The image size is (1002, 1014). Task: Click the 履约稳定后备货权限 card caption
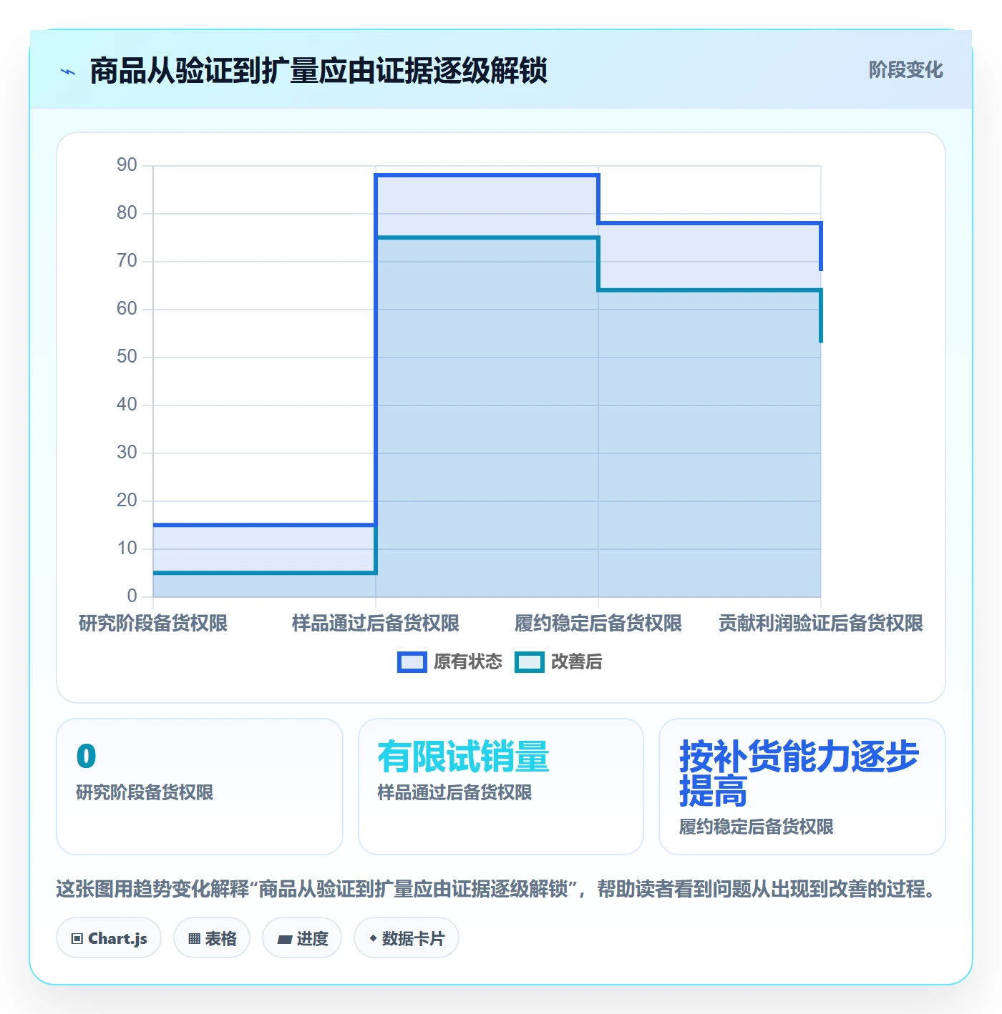pos(757,827)
